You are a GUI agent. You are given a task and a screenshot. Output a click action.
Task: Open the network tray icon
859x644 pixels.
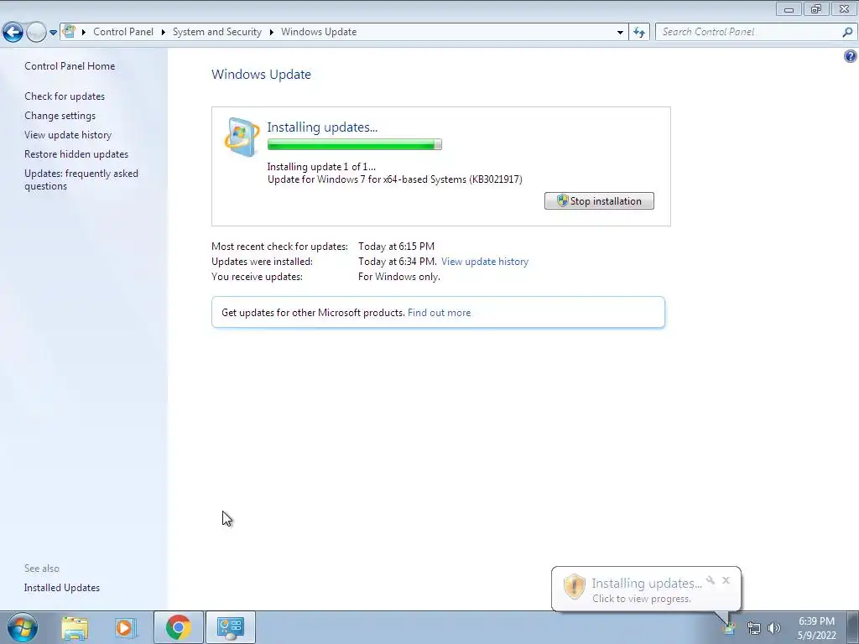coord(754,629)
